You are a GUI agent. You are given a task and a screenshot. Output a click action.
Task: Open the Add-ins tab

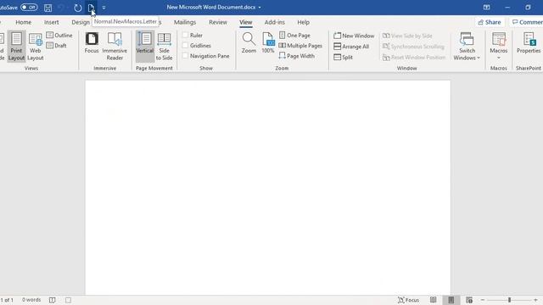[275, 22]
